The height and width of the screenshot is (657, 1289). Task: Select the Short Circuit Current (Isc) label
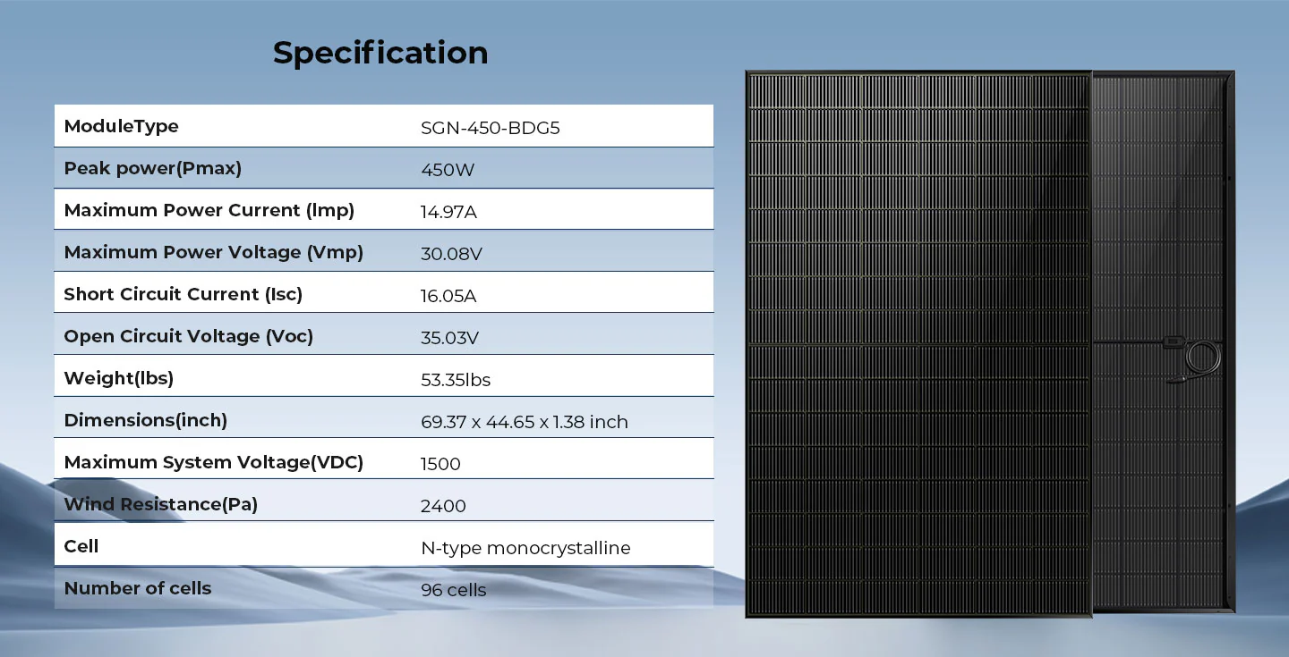(183, 294)
